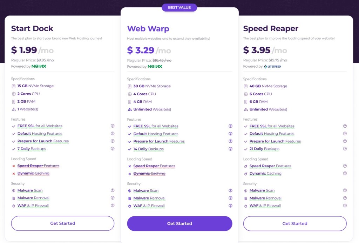
Task: Click help icon for Start Dock Prepare for Launch
Action: pos(113,141)
